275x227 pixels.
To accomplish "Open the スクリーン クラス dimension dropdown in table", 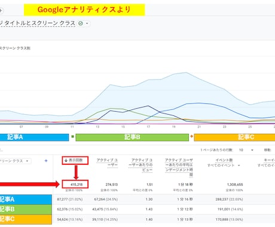I will tap(15, 161).
